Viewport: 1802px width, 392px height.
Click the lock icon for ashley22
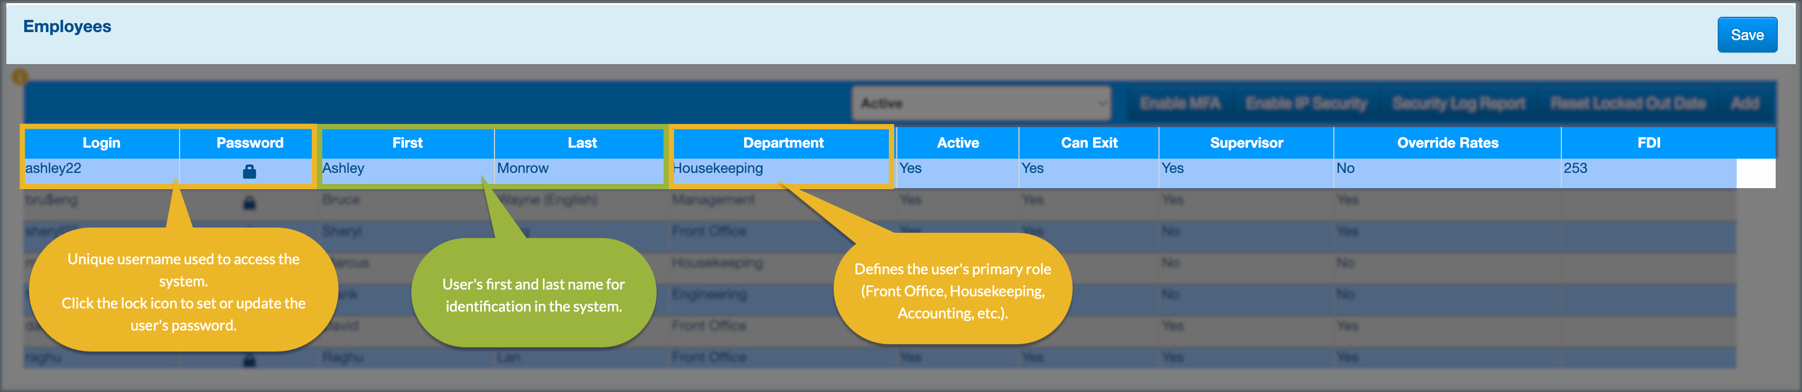[249, 171]
